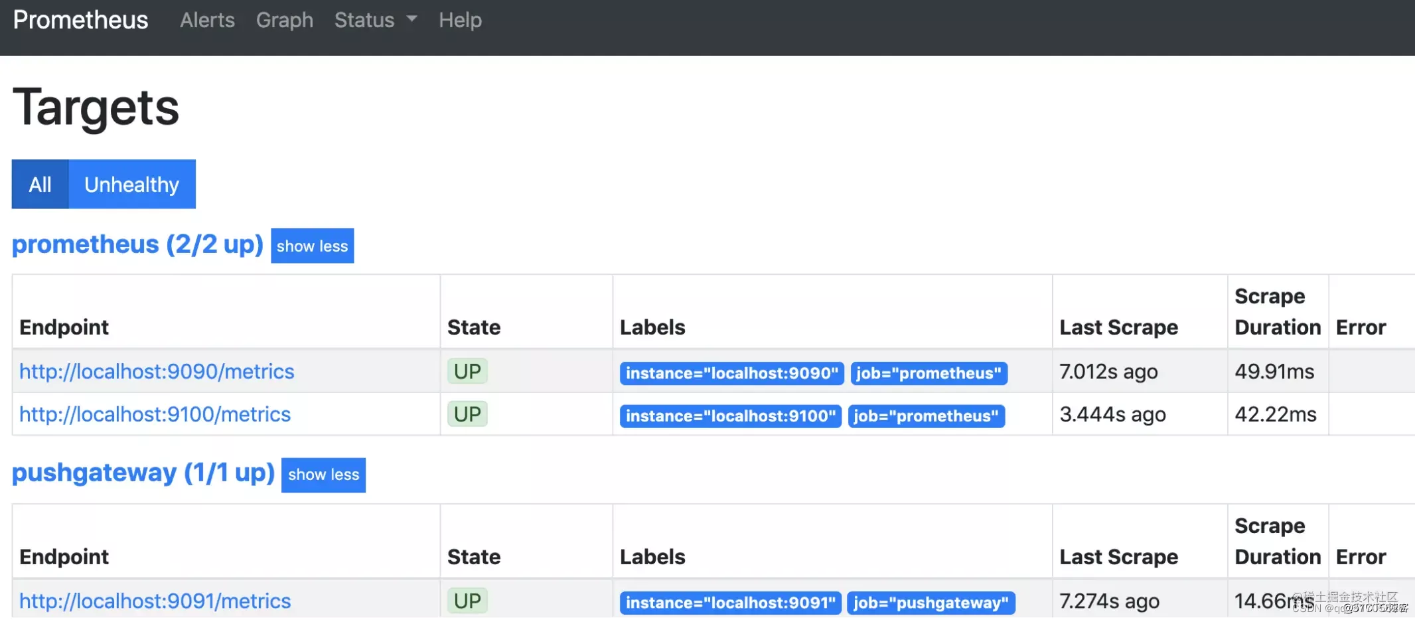The height and width of the screenshot is (620, 1415).
Task: Open the prometheus (2/2 up) job heading
Action: pos(137,244)
